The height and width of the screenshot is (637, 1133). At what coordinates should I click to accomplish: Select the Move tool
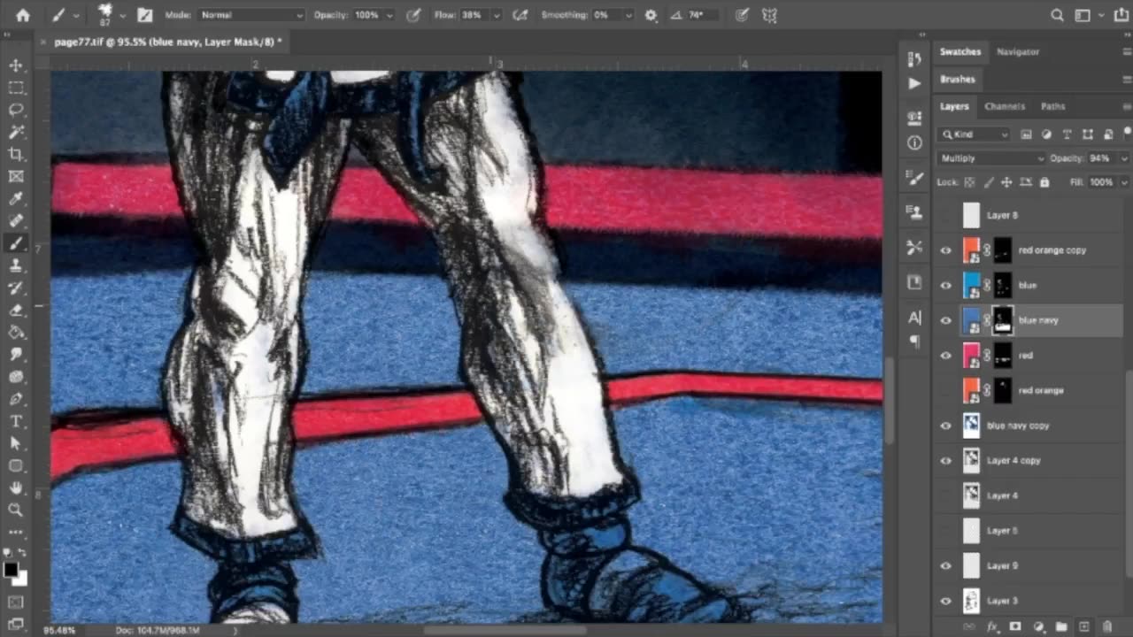pyautogui.click(x=16, y=65)
